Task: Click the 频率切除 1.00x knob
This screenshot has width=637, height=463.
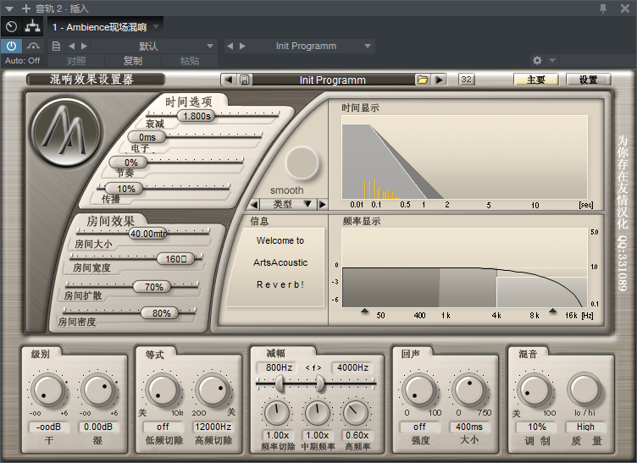Action: 277,413
